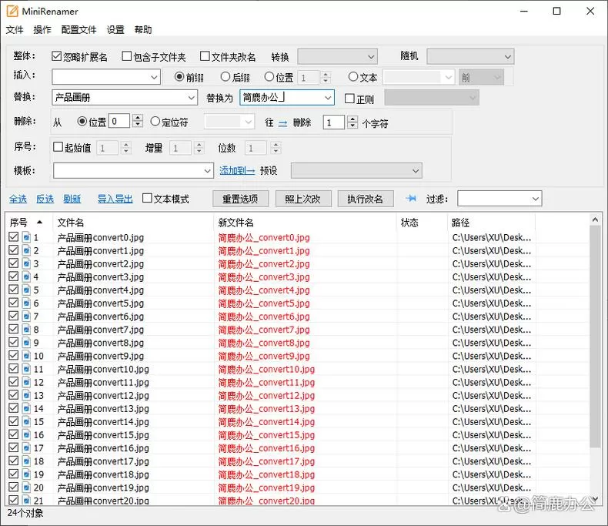Image resolution: width=608 pixels, height=526 pixels.
Task: Select the 定位符 radio button
Action: tap(155, 122)
